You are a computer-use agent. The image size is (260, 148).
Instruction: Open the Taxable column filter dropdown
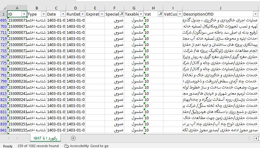click(141, 14)
